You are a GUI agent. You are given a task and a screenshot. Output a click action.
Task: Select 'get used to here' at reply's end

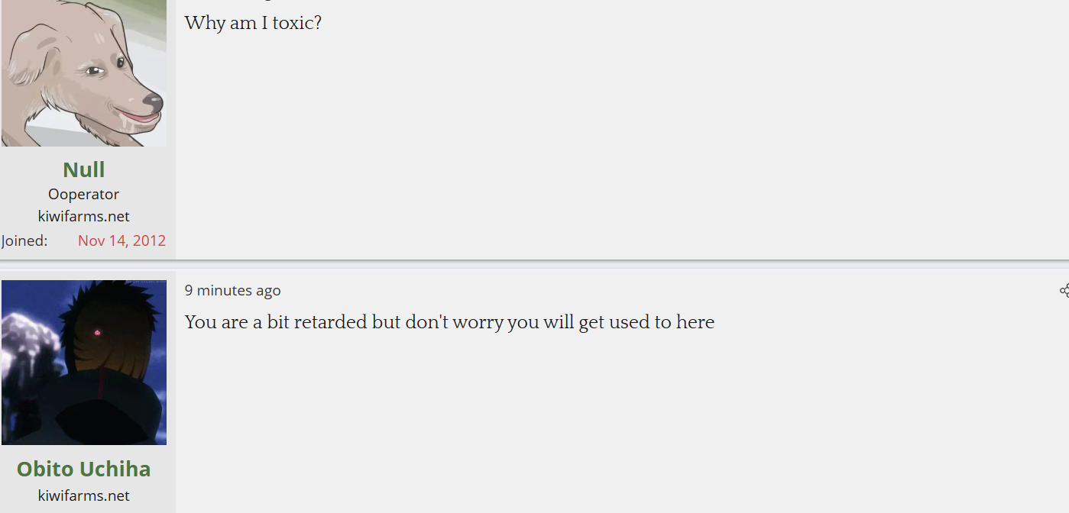(647, 322)
